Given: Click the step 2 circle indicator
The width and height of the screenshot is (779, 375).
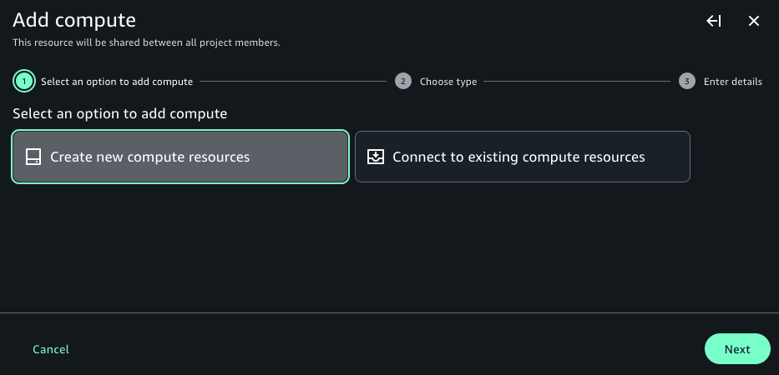Looking at the screenshot, I should [x=403, y=82].
